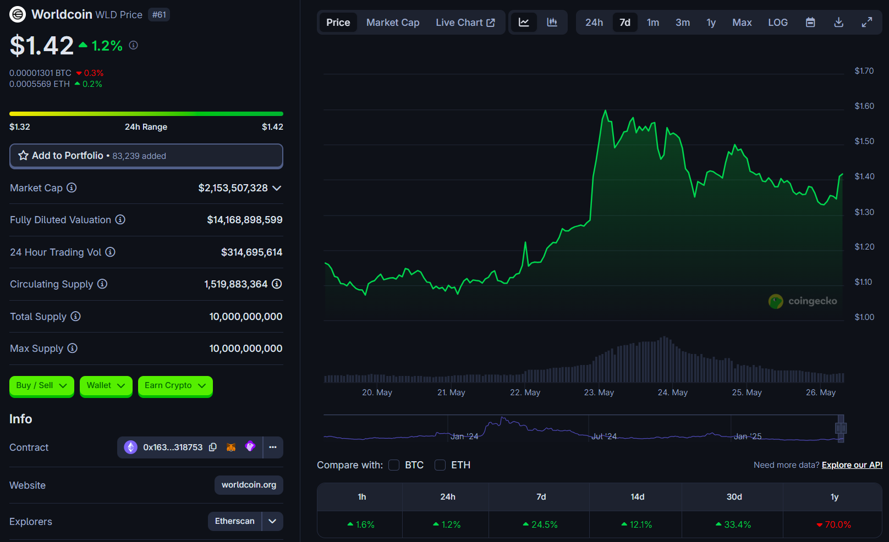
Task: Click the Market Cap info icon
Action: coord(72,188)
